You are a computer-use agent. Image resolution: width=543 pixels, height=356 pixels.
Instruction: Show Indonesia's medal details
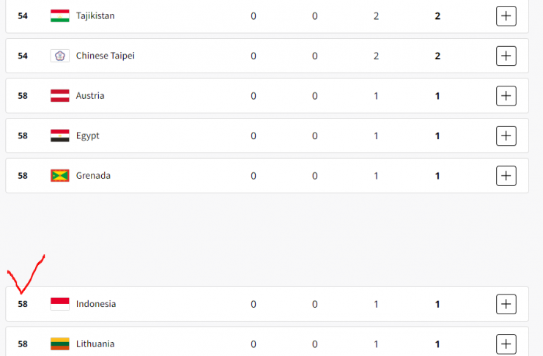pyautogui.click(x=506, y=304)
